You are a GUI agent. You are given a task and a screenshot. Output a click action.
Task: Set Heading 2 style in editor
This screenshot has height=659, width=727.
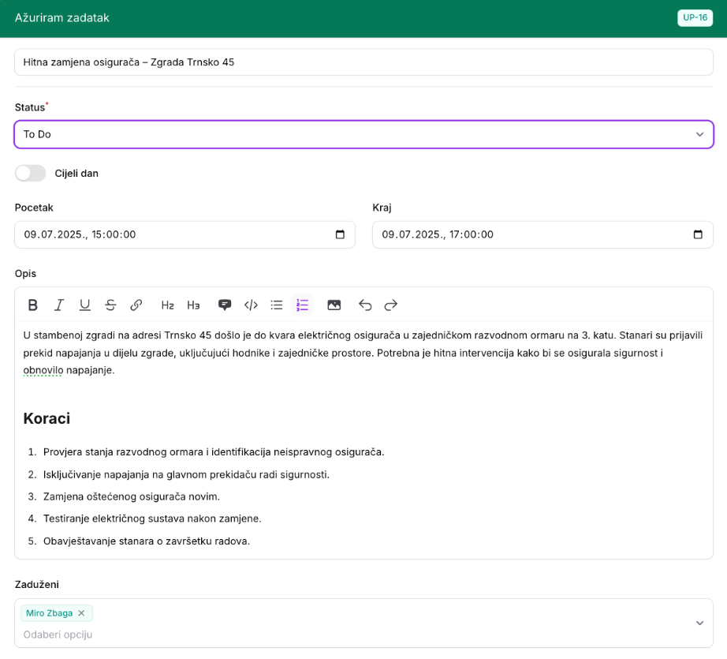pyautogui.click(x=167, y=305)
